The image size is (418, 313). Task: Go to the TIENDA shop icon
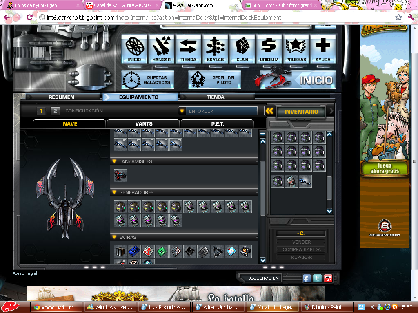[188, 49]
